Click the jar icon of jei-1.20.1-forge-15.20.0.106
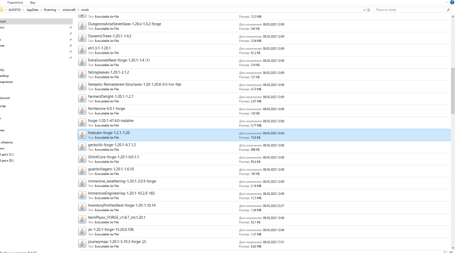Viewport: 455px width, 253px height. click(82, 232)
